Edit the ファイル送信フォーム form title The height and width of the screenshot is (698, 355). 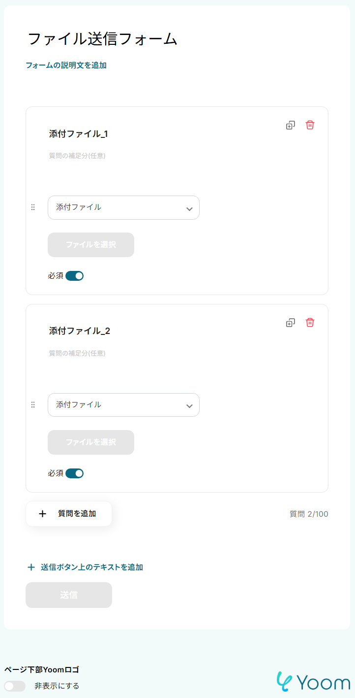[x=102, y=39]
